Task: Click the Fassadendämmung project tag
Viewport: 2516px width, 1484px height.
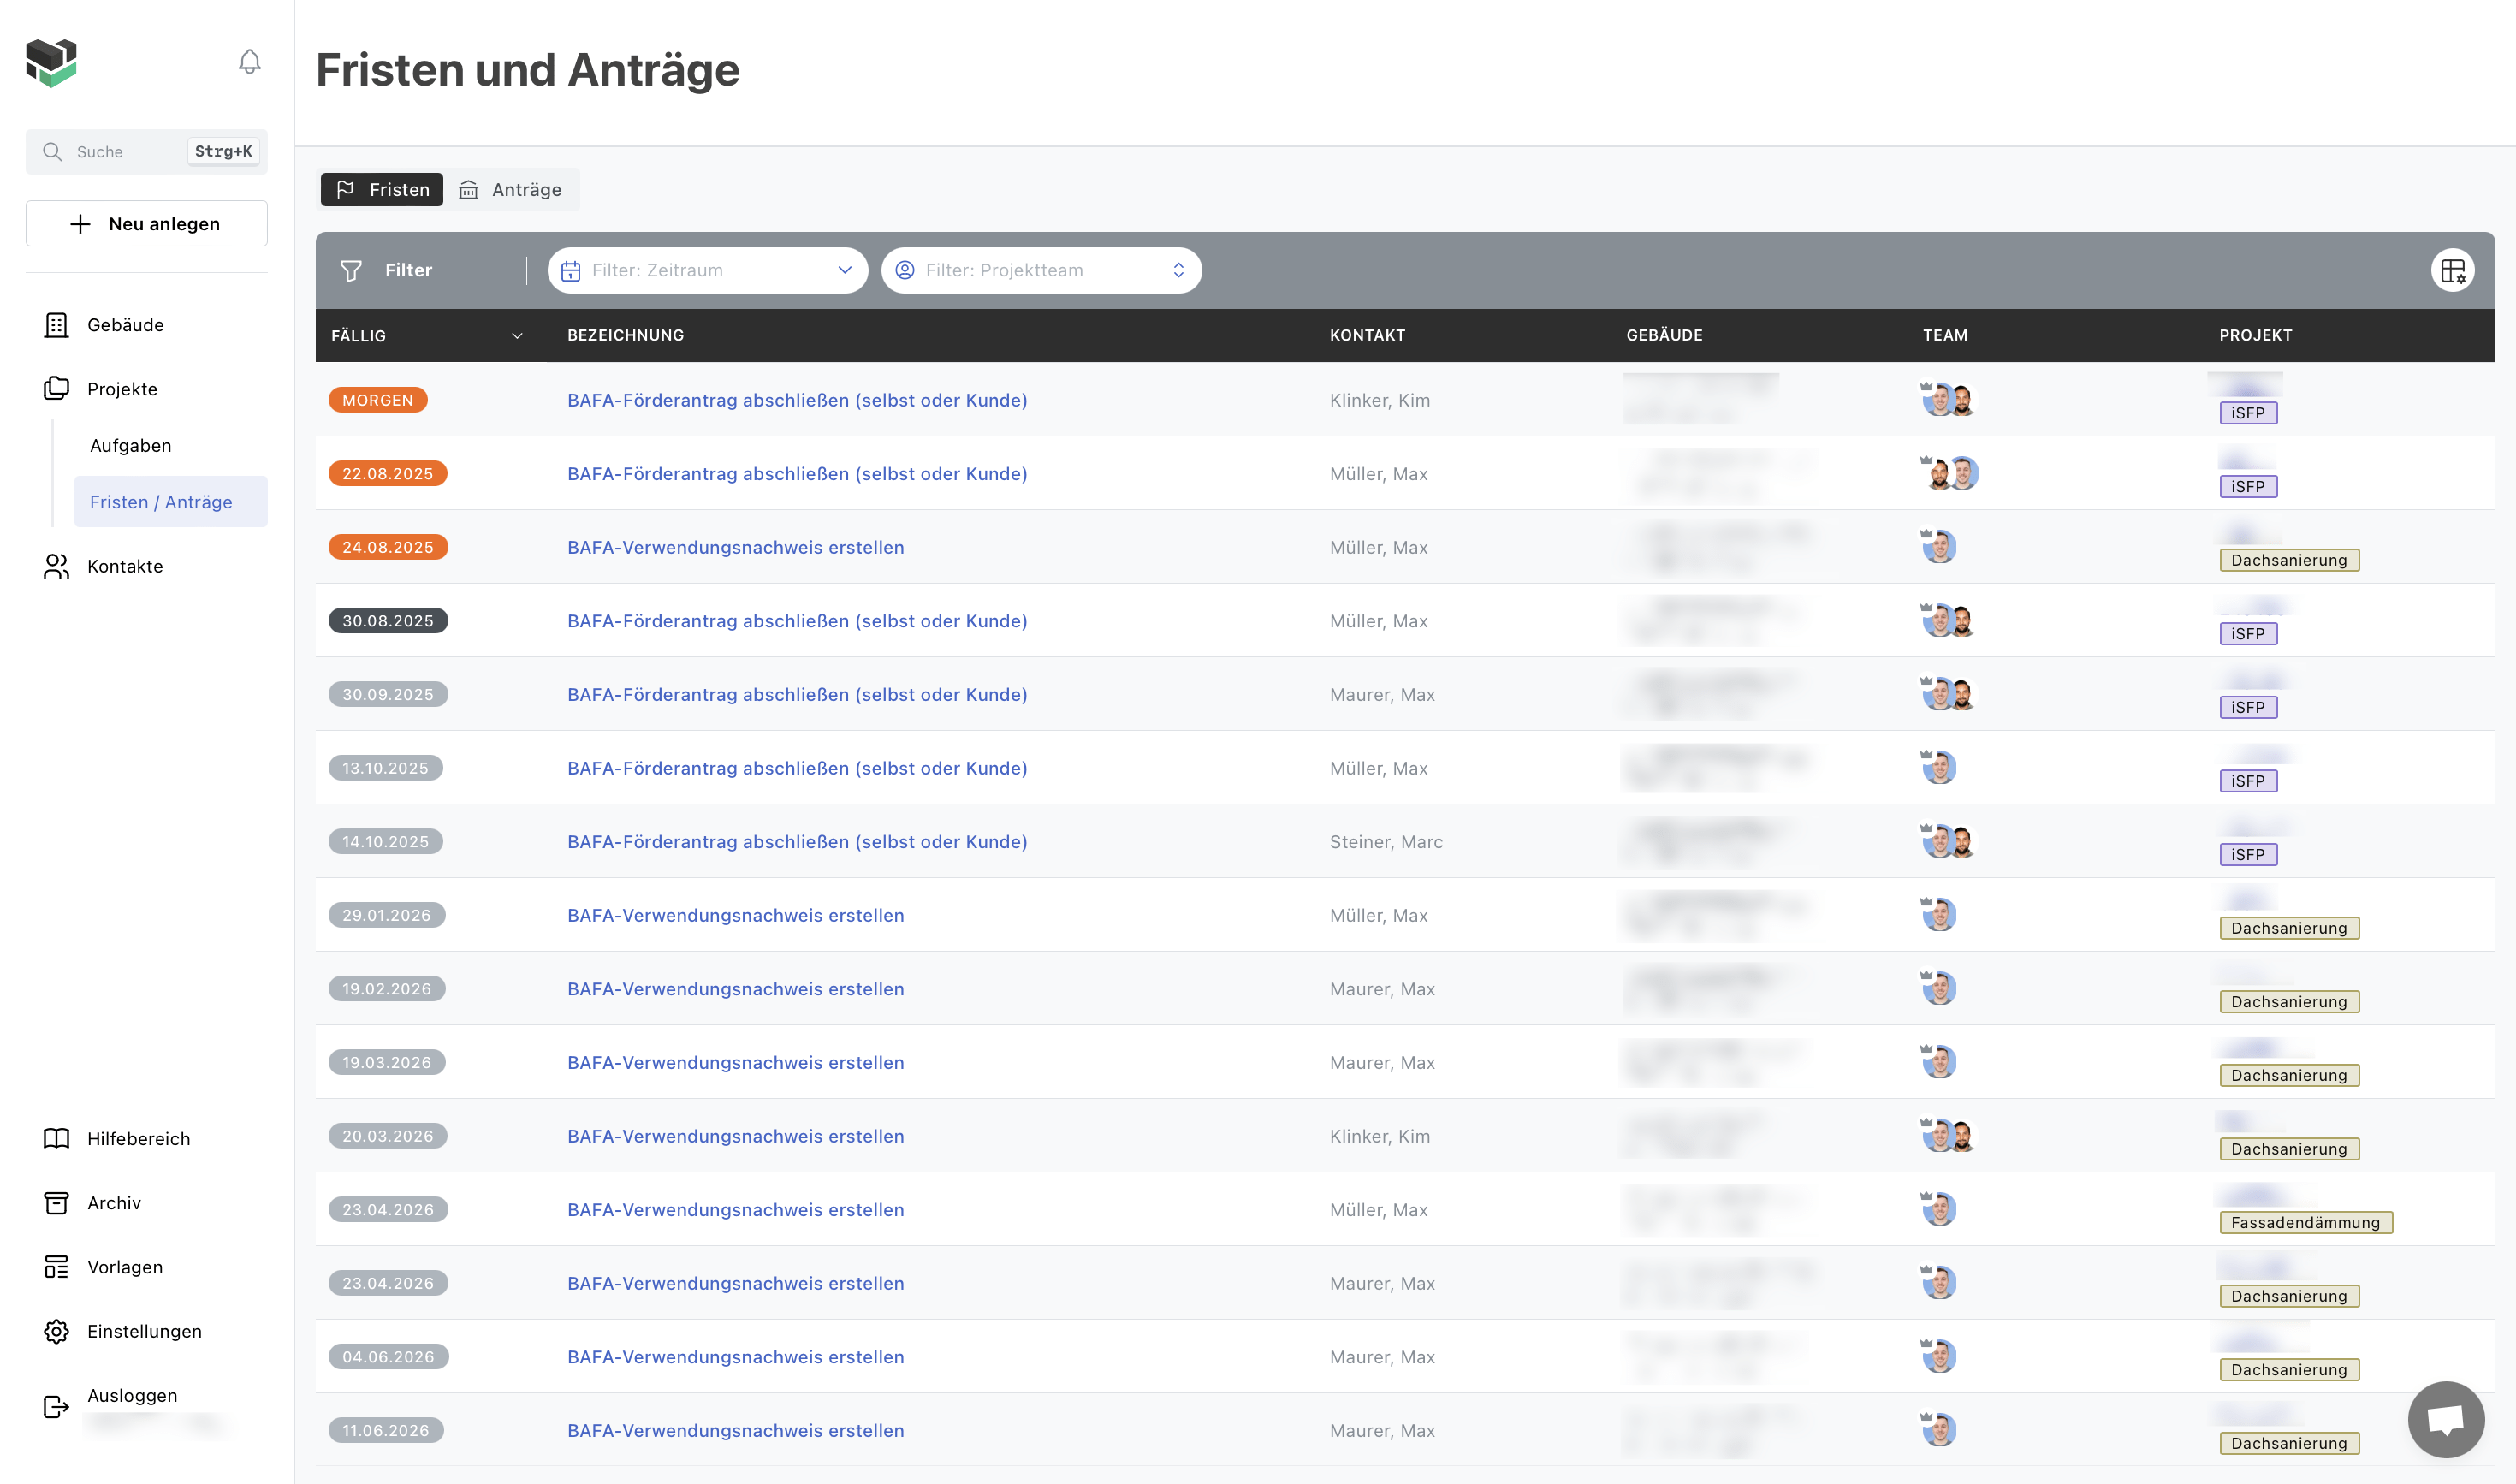Action: (2305, 1222)
